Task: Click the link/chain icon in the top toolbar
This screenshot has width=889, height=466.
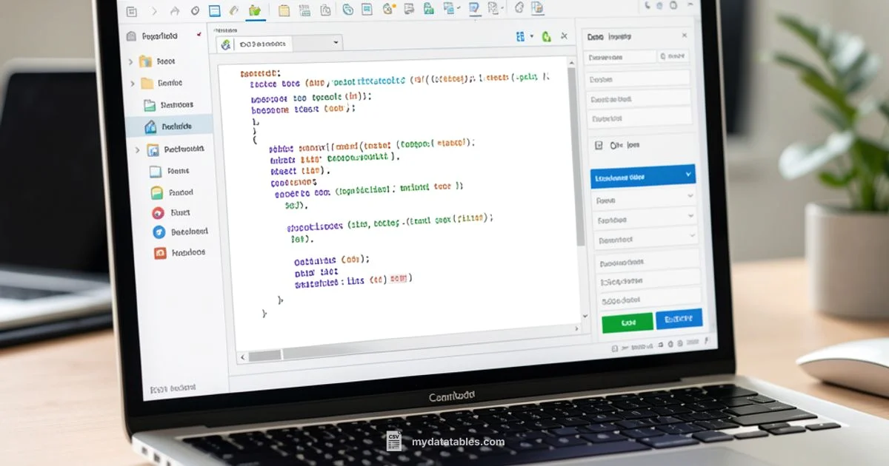Action: [346, 11]
